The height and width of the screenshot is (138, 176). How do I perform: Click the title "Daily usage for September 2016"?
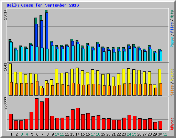click(43, 5)
